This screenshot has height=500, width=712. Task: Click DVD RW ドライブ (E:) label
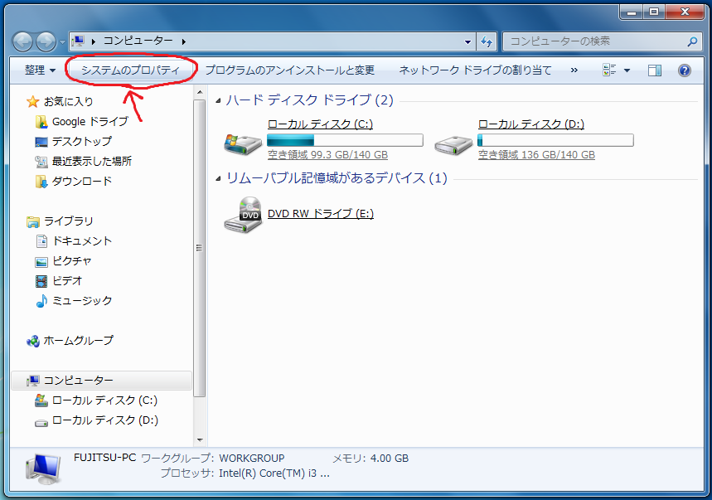tap(321, 213)
